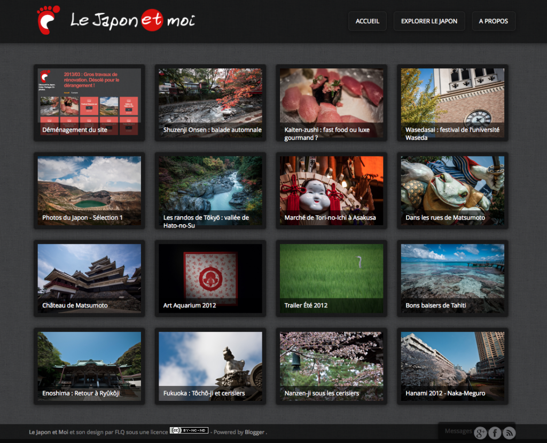Select the A PROPOS menu button
Screen dimensions: 547x443
tap(493, 21)
